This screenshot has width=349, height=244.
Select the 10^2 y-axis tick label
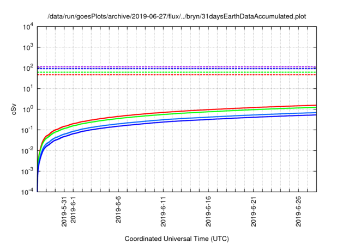[27, 68]
